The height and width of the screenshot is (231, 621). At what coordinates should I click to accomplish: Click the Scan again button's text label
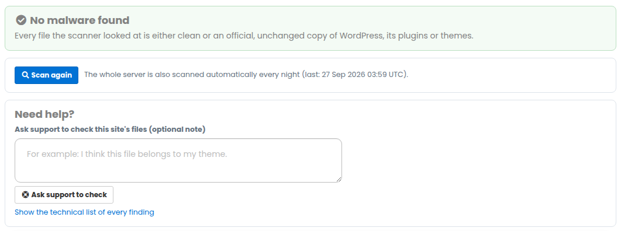51,75
